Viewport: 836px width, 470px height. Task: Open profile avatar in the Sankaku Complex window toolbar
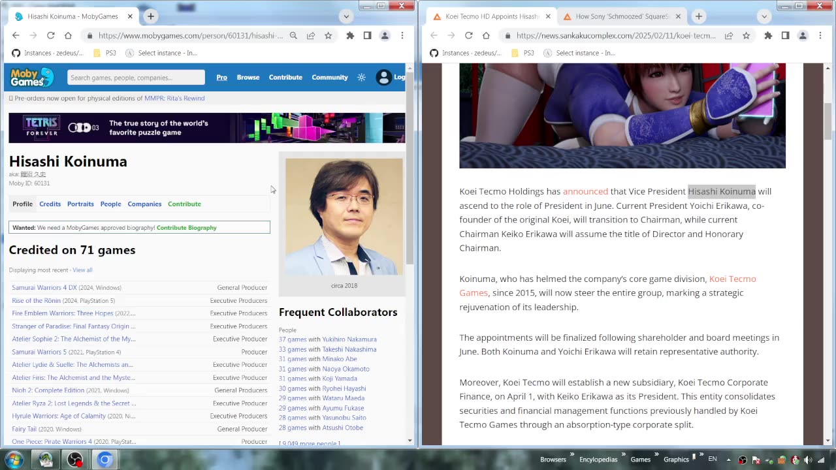coord(803,35)
